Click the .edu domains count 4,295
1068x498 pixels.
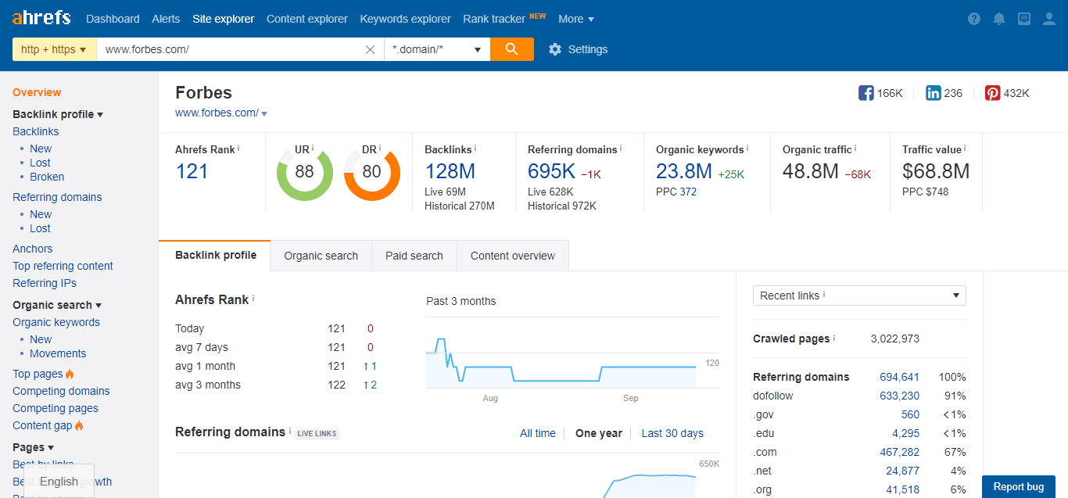pos(906,433)
